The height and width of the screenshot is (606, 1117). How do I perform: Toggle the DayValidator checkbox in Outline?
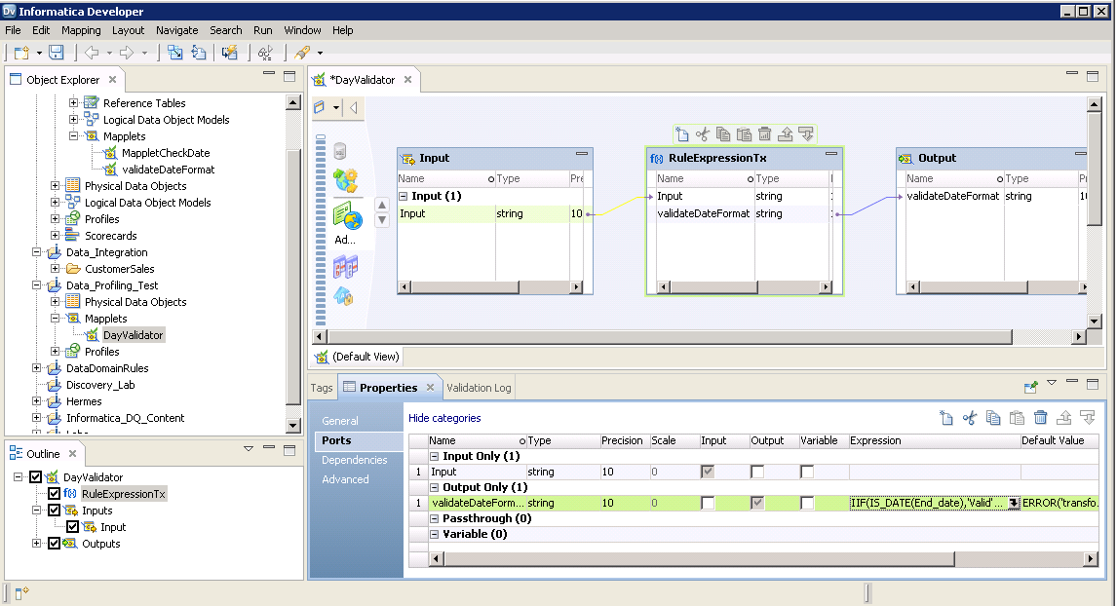point(36,477)
